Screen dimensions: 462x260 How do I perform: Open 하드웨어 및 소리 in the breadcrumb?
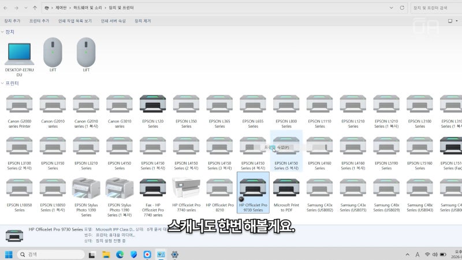(88, 8)
